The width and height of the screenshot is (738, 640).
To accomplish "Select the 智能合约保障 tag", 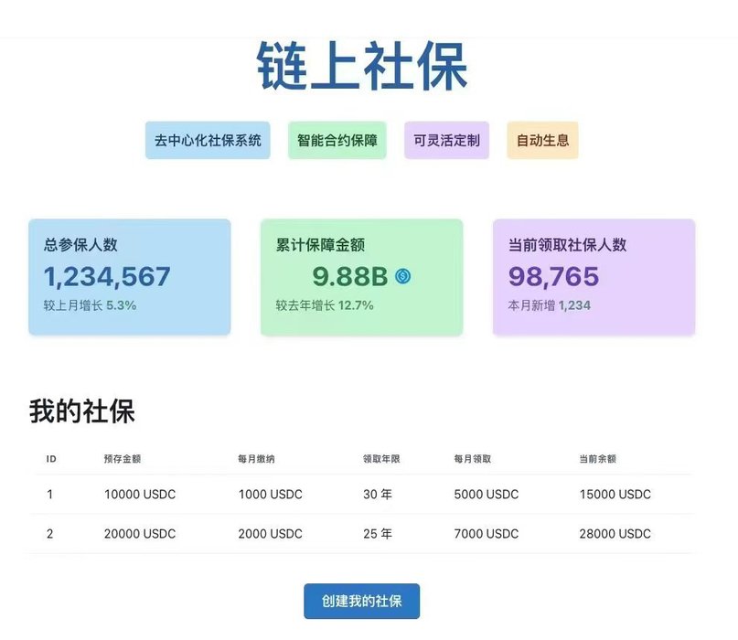I will coord(337,141).
